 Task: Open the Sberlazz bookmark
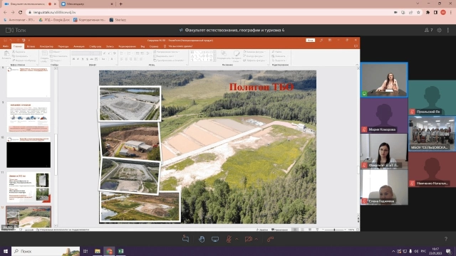(118, 20)
